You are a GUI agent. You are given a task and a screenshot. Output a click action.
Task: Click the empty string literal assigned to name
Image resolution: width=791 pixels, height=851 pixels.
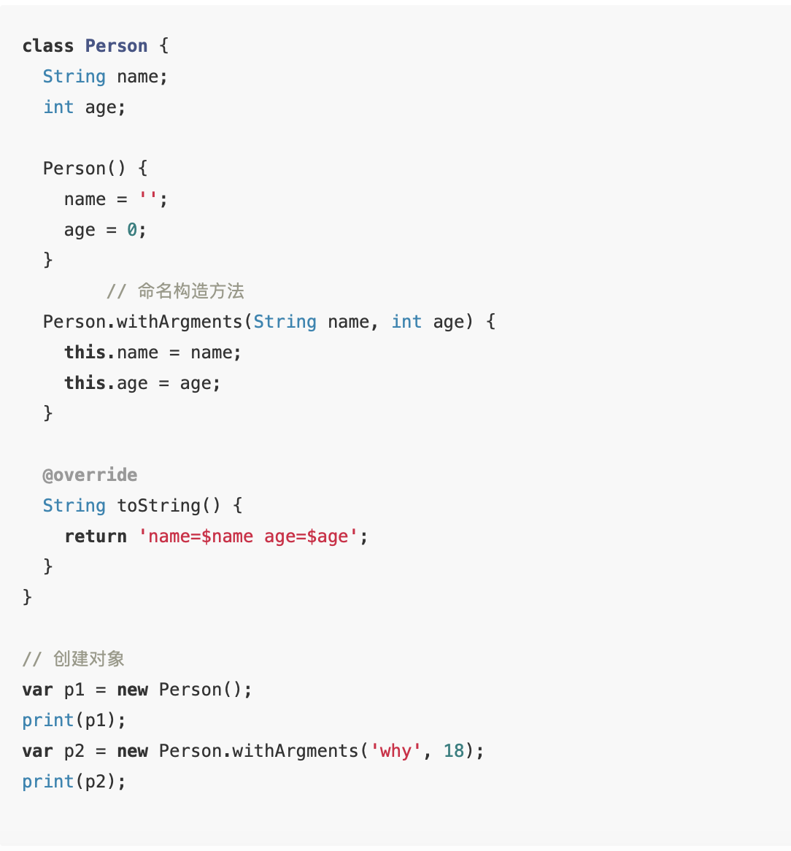pyautogui.click(x=148, y=199)
